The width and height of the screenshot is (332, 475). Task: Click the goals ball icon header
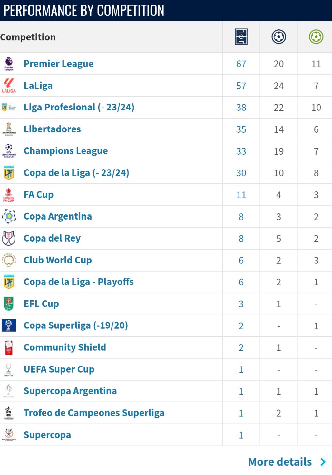point(279,36)
